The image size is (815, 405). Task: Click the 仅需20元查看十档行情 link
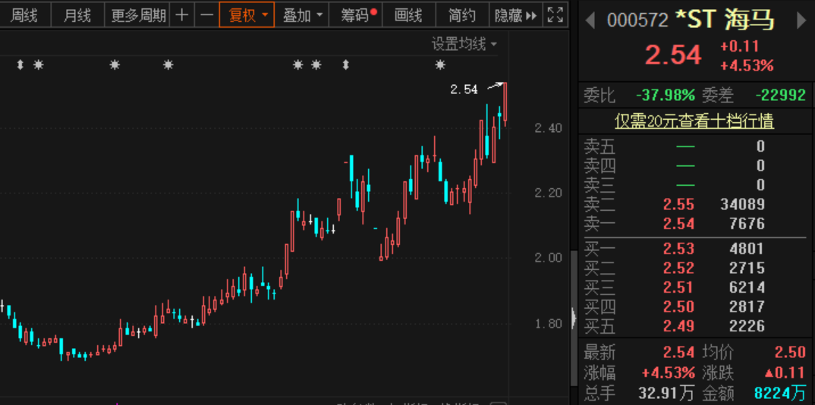[694, 121]
